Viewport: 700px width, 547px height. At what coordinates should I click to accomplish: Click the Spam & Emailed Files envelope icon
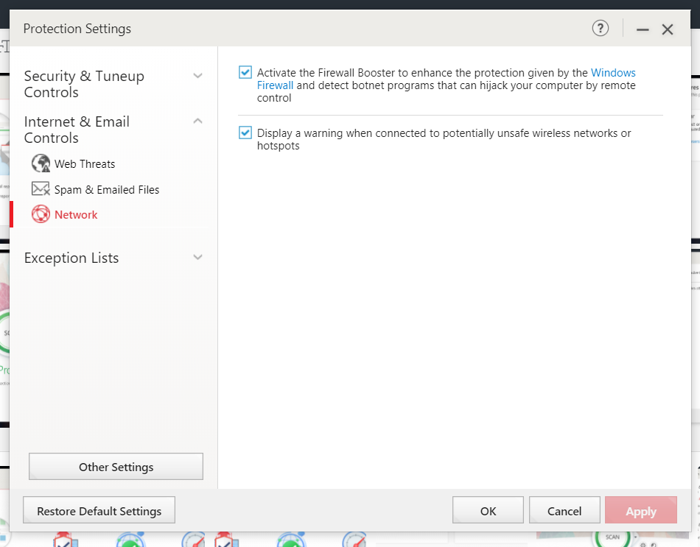[41, 189]
